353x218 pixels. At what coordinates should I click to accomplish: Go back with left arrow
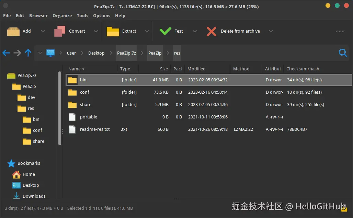[x=6, y=53]
